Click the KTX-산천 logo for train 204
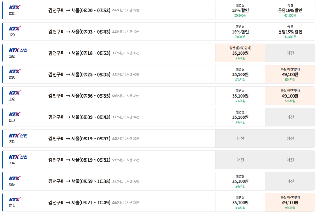316x212 pixels. tap(18, 135)
